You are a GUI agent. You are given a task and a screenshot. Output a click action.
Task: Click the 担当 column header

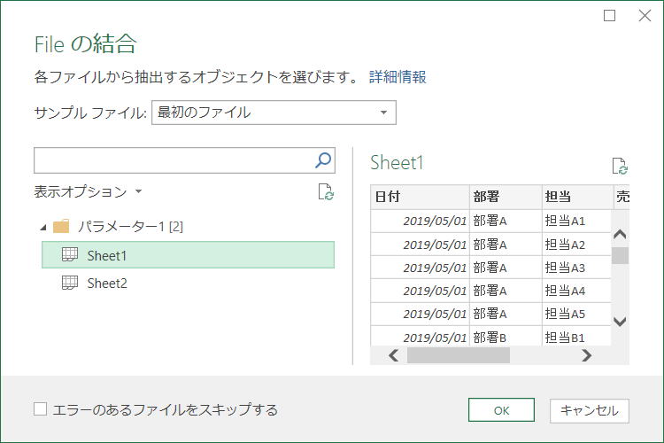point(577,197)
